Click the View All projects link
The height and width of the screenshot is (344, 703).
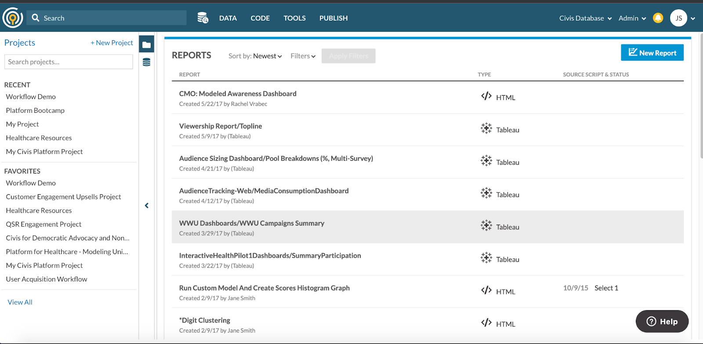click(x=20, y=302)
